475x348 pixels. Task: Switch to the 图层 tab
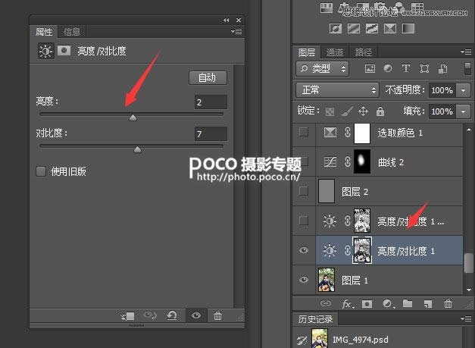(x=307, y=52)
